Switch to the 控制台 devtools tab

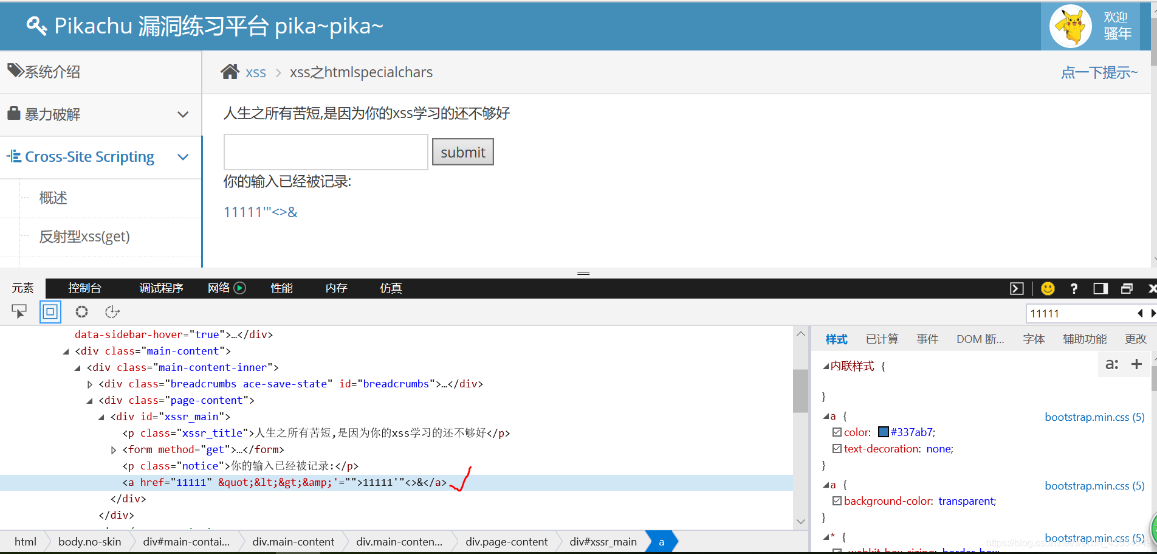pos(84,288)
